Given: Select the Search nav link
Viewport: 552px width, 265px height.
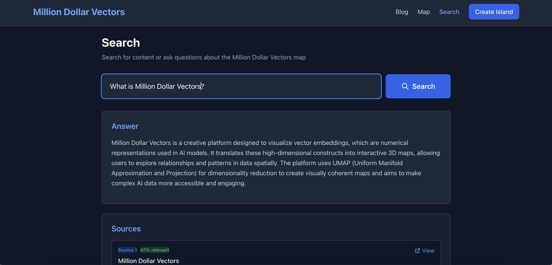Looking at the screenshot, I should tap(449, 12).
